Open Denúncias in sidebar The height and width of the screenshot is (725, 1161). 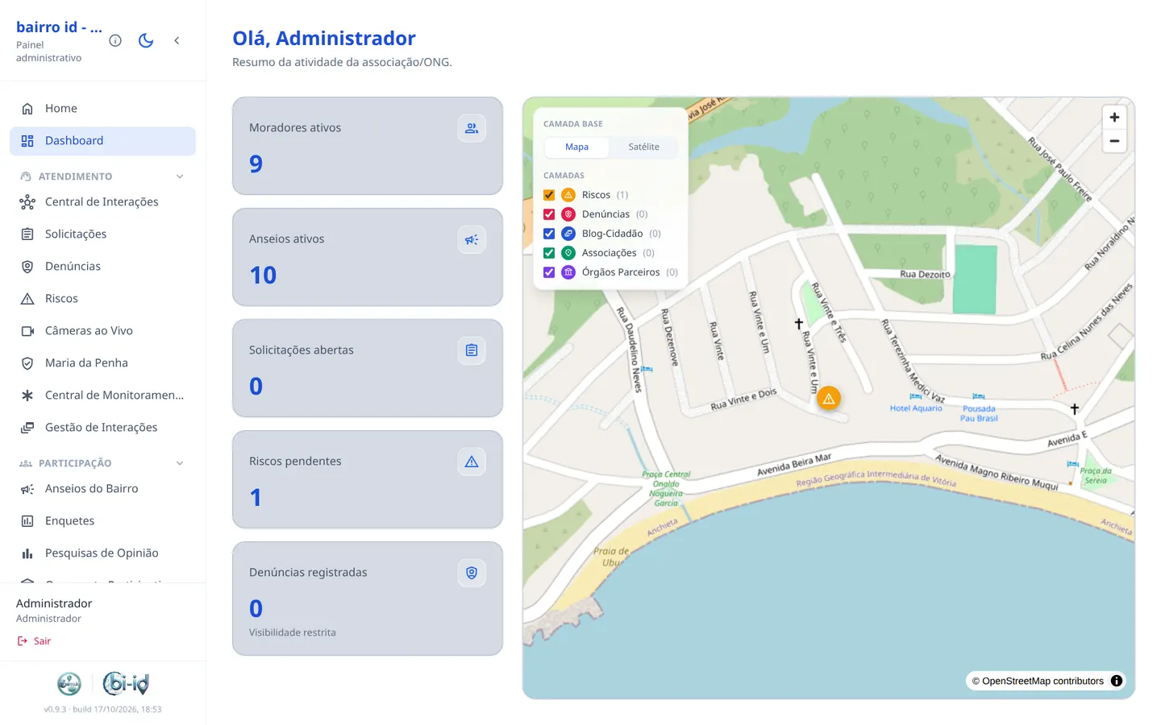102,266
